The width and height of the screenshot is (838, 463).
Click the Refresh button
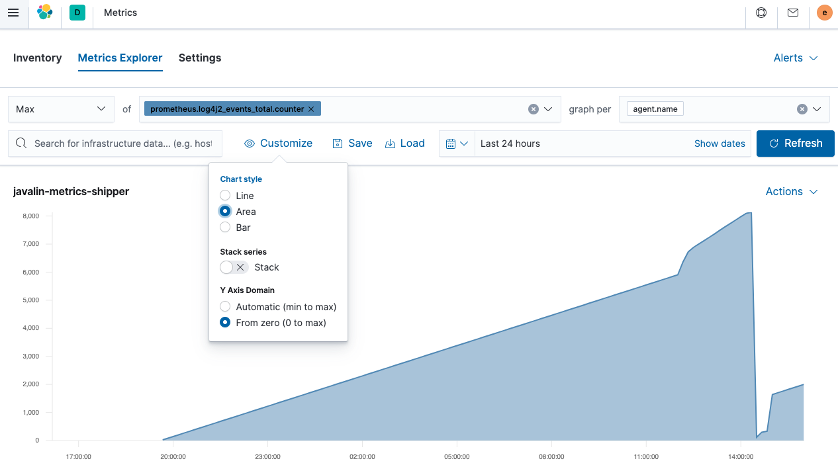click(x=795, y=144)
